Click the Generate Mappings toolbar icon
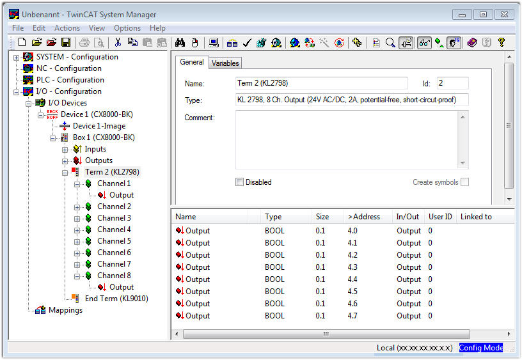This screenshot has width=522, height=360. (232, 43)
